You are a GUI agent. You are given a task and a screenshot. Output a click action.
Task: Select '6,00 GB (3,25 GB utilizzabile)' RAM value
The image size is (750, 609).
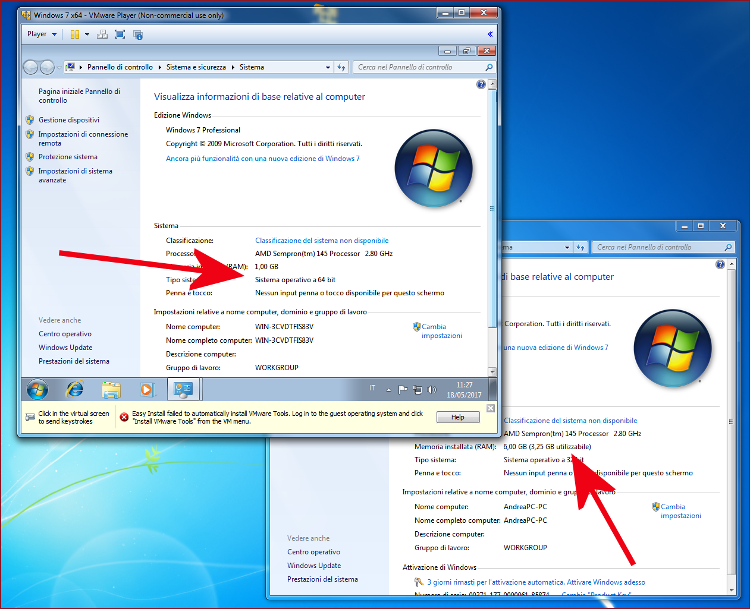tap(547, 447)
